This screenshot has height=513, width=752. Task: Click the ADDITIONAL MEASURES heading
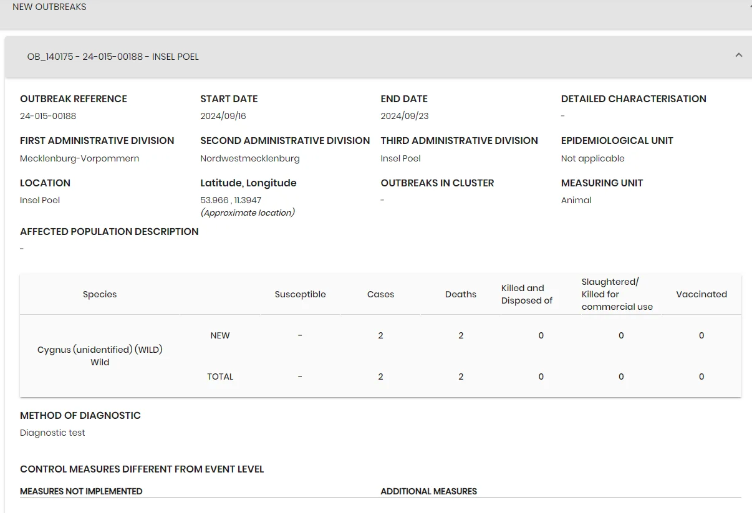pyautogui.click(x=429, y=491)
